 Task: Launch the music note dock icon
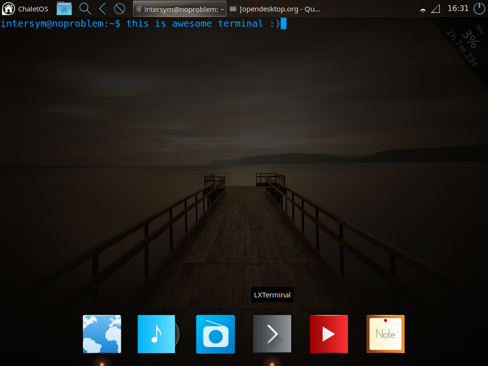[157, 334]
